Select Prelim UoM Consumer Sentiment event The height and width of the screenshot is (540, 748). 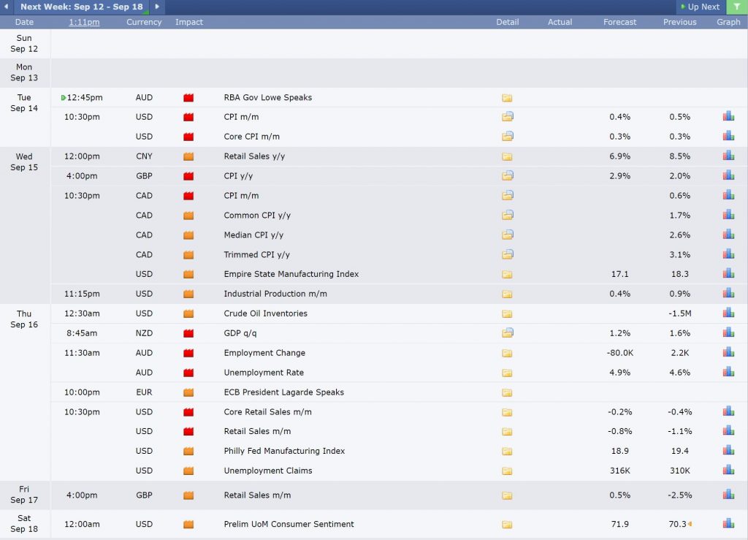(x=289, y=524)
